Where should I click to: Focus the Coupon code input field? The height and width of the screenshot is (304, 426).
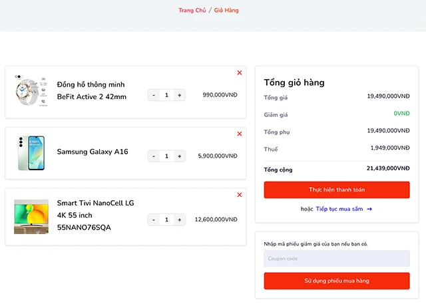336,259
